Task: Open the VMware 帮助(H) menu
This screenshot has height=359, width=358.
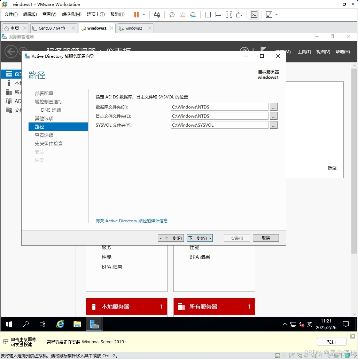Action: 117,14
